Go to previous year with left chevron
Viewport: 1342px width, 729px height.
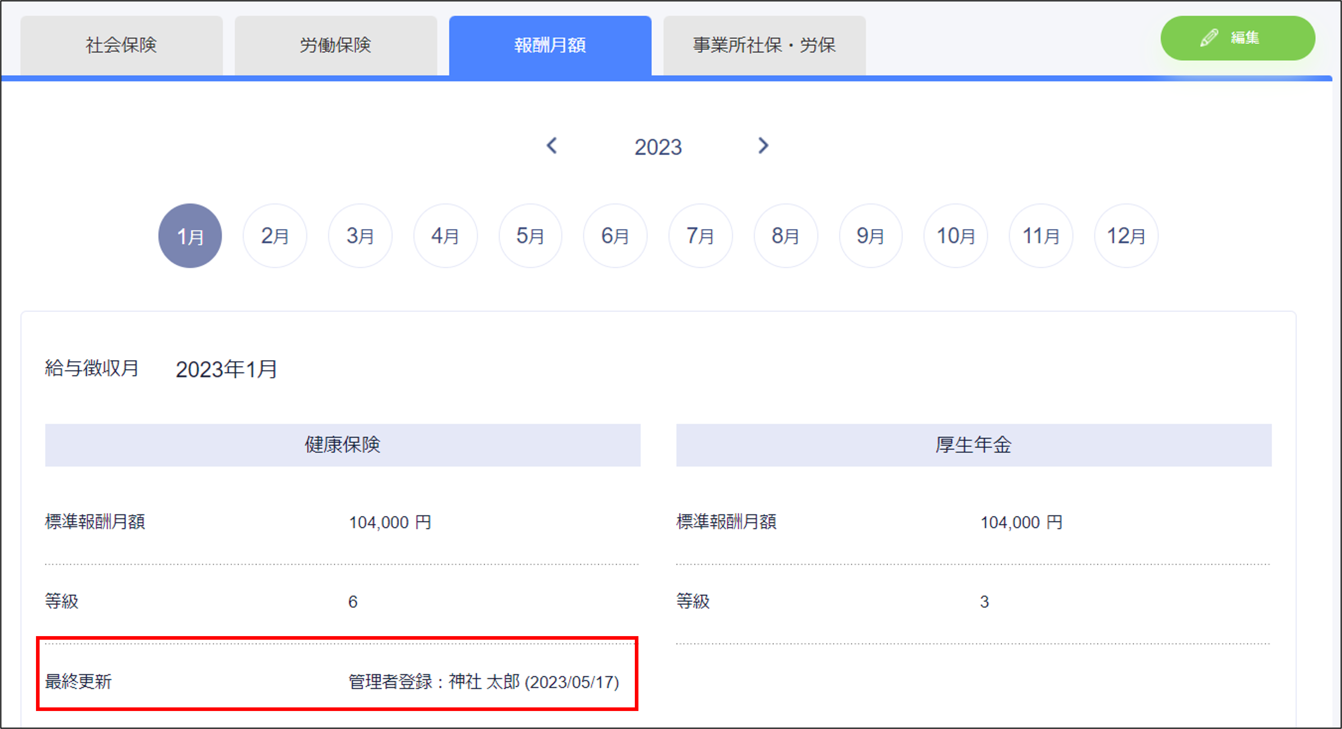click(x=552, y=145)
